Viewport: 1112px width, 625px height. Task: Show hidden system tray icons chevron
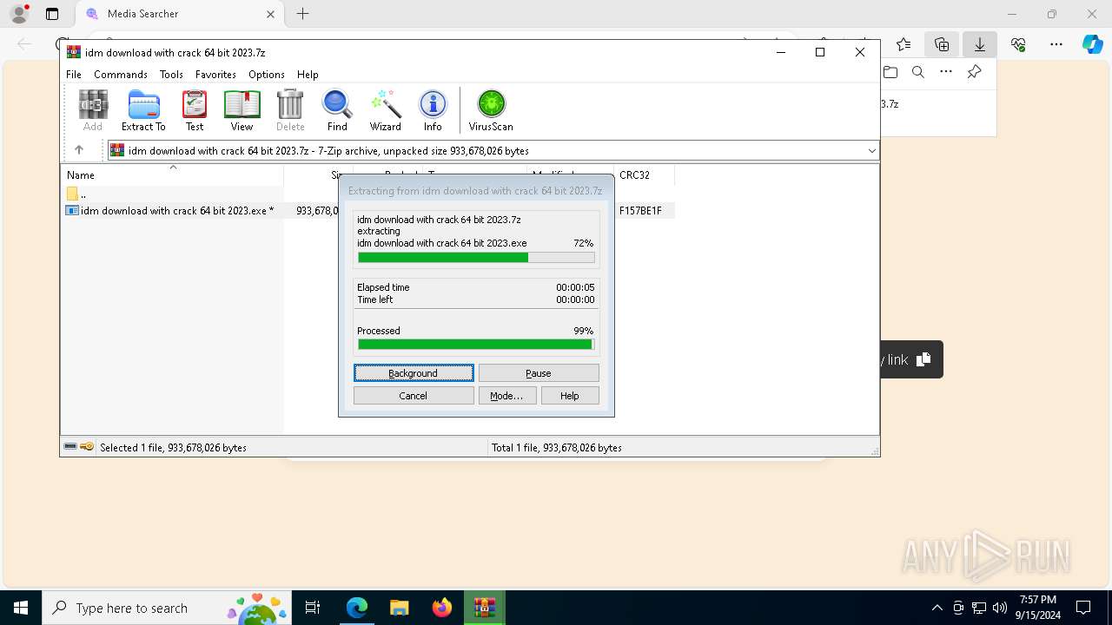(x=937, y=608)
